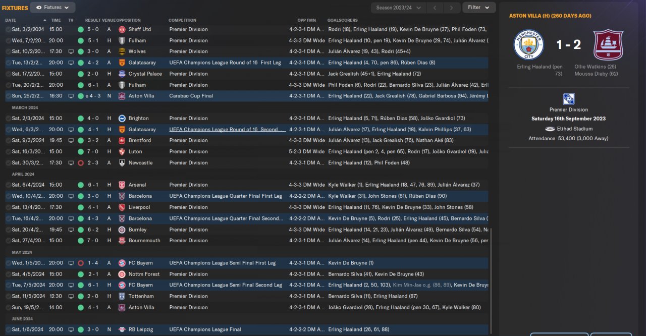The width and height of the screenshot is (646, 336).
Task: Click the Premier Division competition logo in side panel
Action: pos(569,99)
